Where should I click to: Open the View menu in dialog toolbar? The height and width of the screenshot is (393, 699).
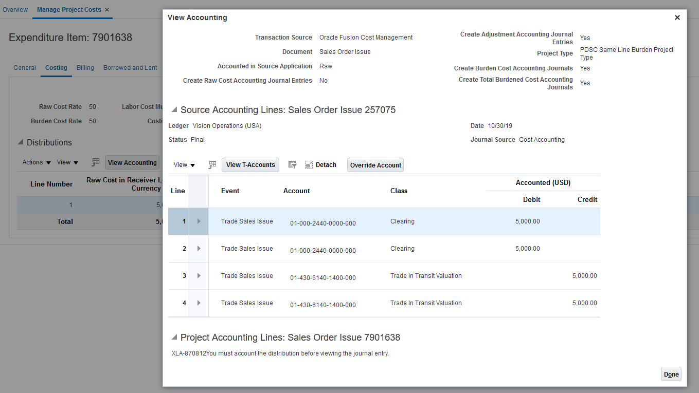click(x=184, y=165)
